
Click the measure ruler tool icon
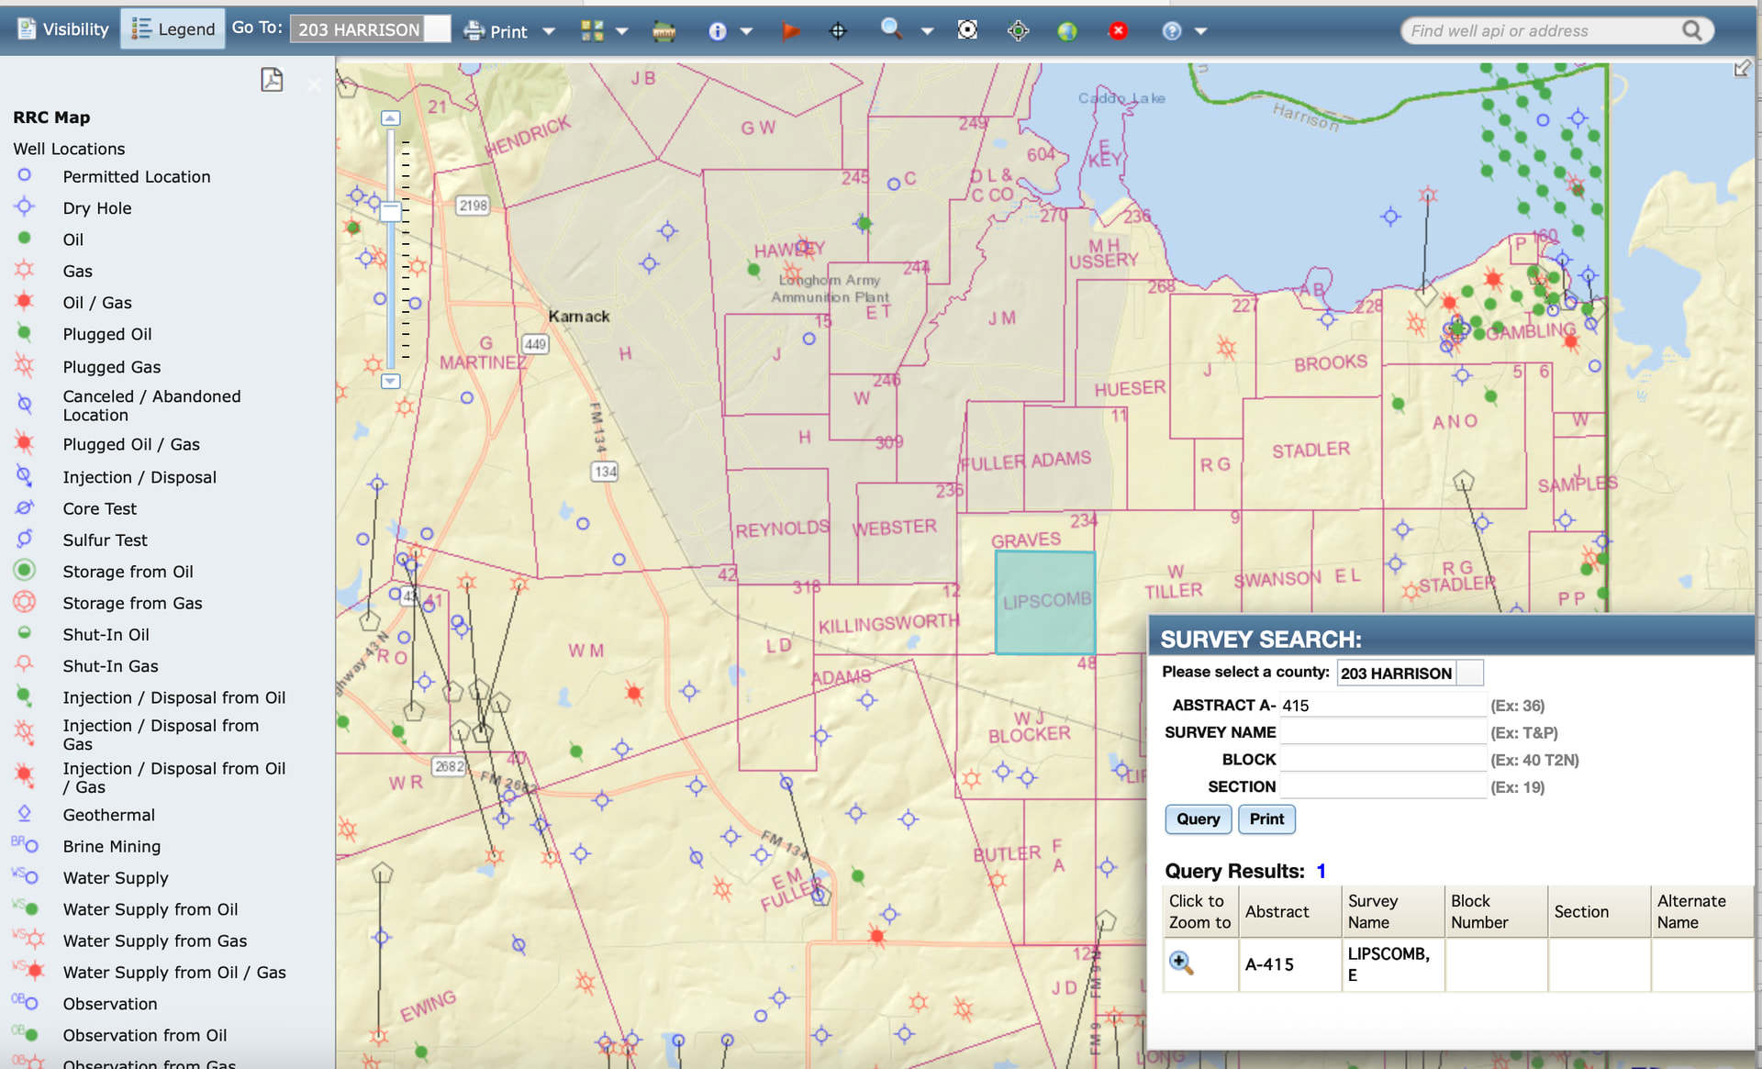click(664, 31)
